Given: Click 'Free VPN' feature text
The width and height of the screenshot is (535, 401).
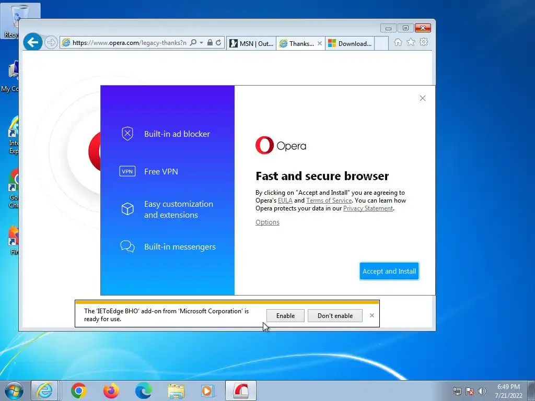Looking at the screenshot, I should tap(161, 171).
